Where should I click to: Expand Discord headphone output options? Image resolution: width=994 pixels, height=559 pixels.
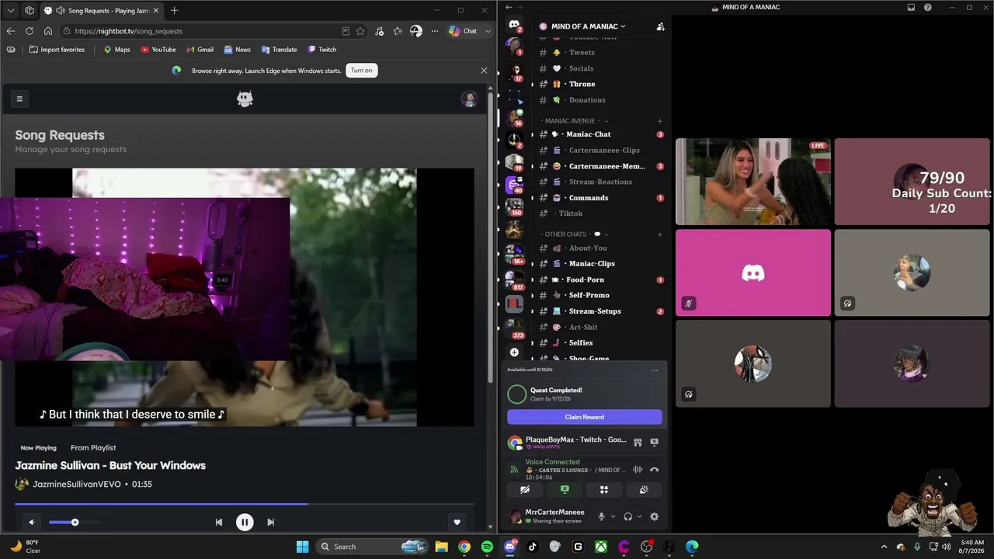[x=639, y=517]
